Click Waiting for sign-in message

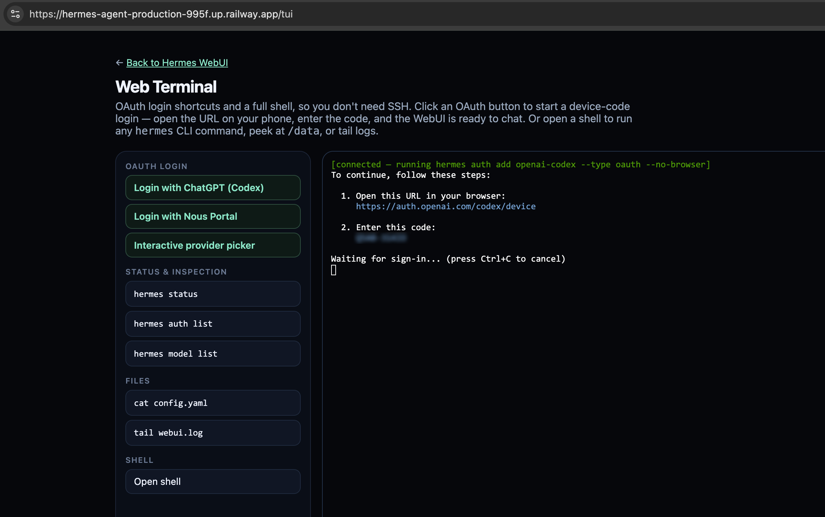point(448,259)
